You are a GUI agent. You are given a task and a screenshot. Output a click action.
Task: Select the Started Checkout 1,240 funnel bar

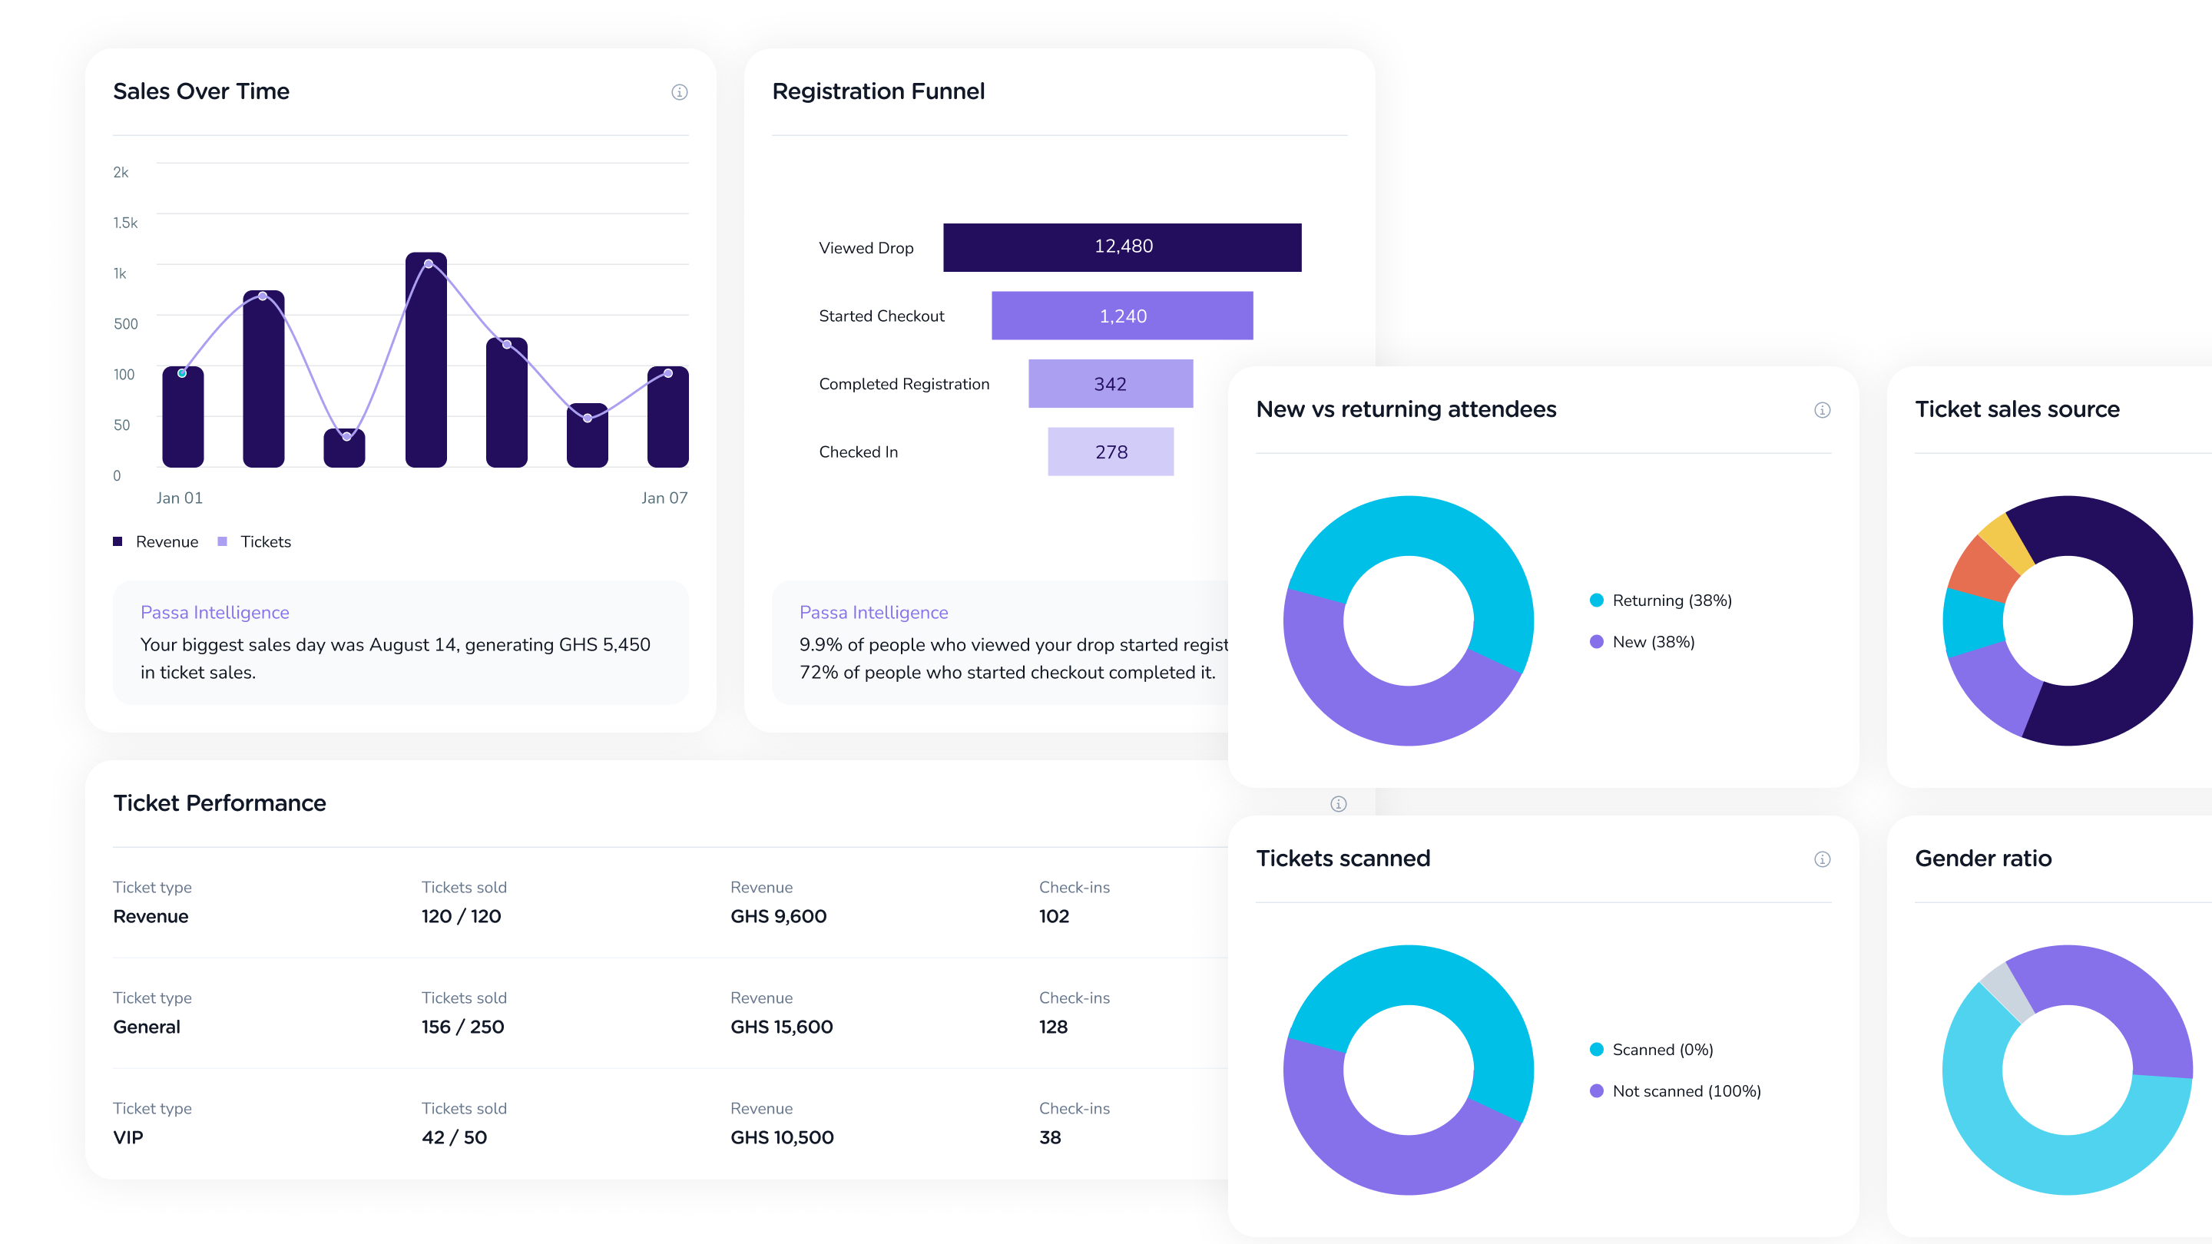[x=1122, y=315]
